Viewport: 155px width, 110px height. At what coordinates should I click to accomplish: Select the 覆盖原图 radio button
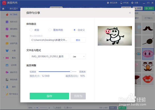[50, 30]
